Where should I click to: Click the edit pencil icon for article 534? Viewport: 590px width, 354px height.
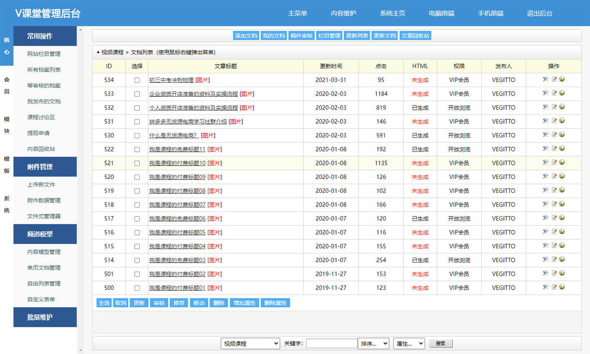click(554, 80)
